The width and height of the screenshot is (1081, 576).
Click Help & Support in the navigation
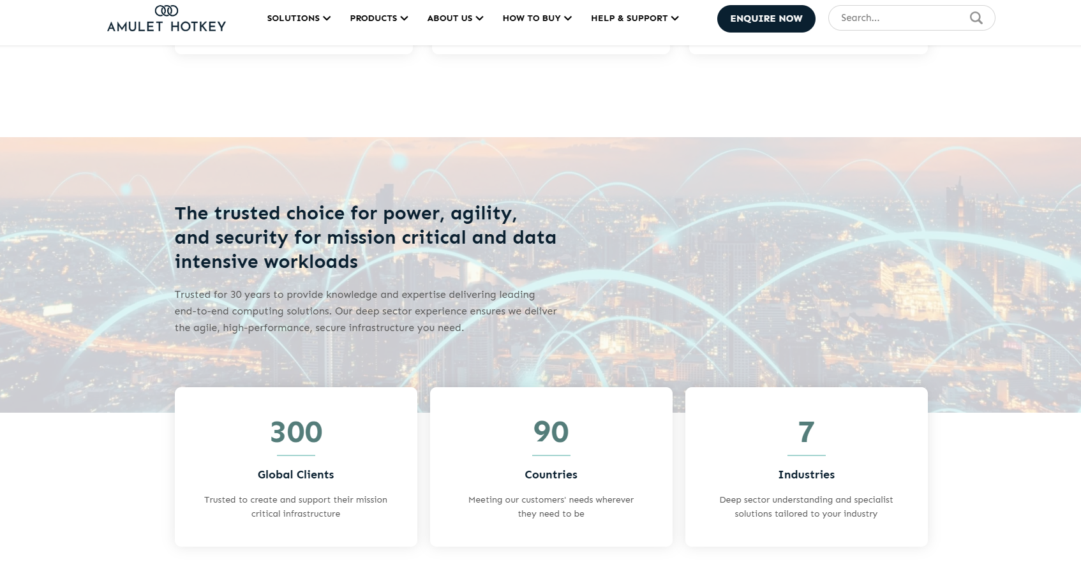coord(629,18)
